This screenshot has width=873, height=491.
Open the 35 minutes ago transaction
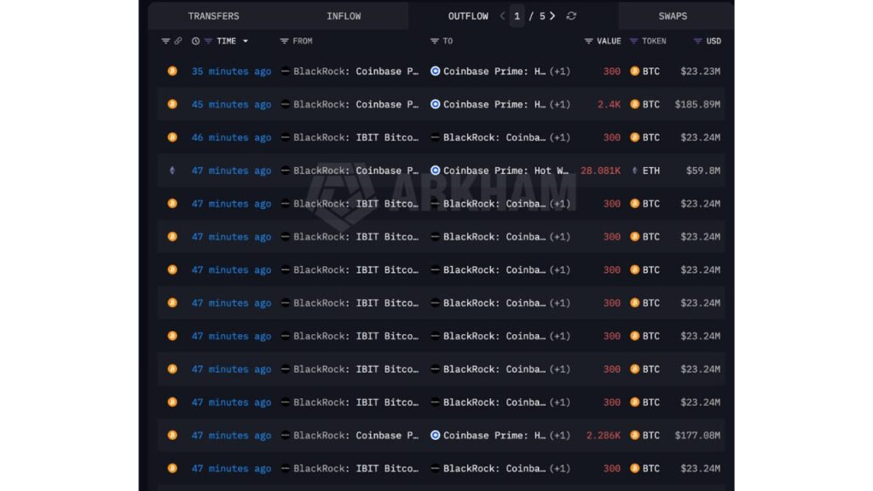pos(231,72)
